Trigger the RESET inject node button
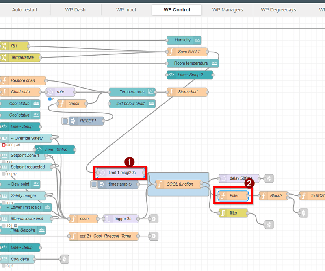Image resolution: width=325 pixels, height=271 pixels. 65,121
